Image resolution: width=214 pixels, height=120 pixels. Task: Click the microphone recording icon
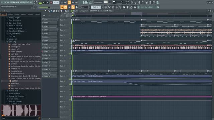click(x=139, y=2)
